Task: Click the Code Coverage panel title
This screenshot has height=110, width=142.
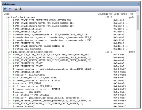Action: pos(9,4)
